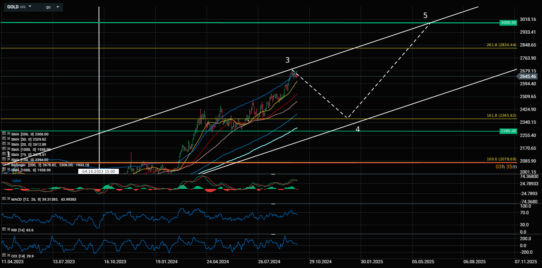Open settings for the RSI [14] indicator
This screenshot has height=268, width=542.
pyautogui.click(x=4, y=229)
